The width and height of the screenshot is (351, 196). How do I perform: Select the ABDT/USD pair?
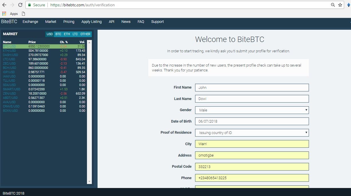(44, 98)
